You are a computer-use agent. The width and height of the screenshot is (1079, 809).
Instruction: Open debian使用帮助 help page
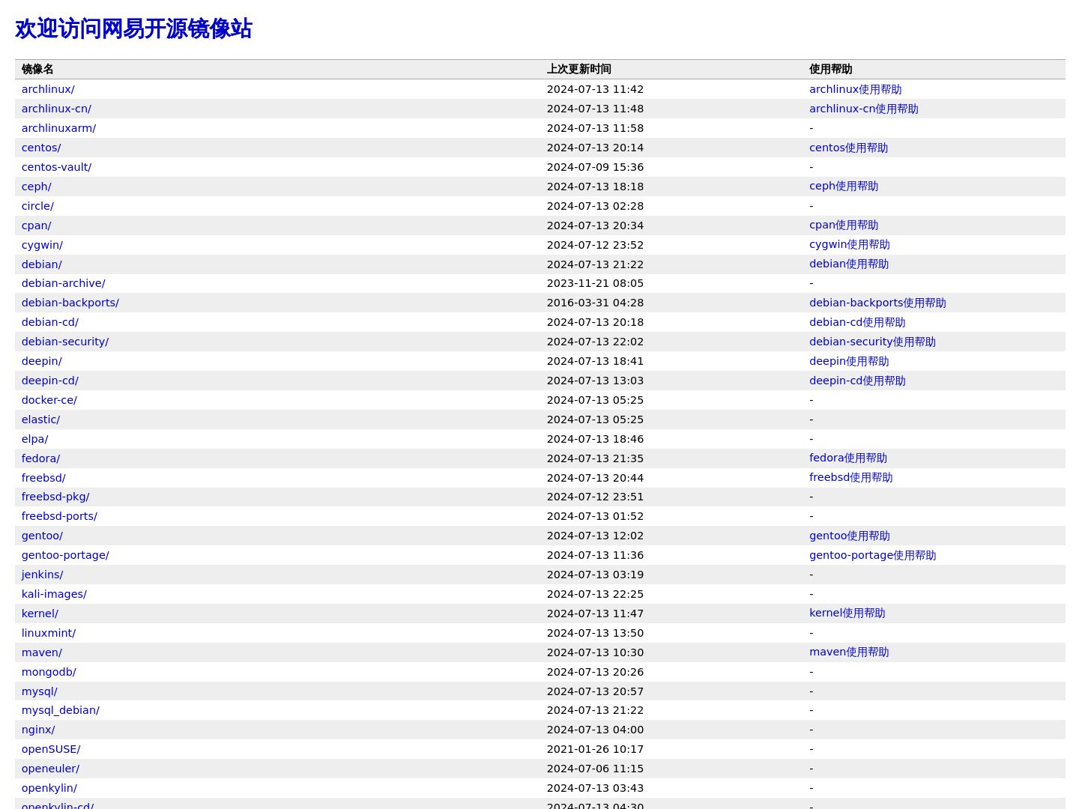click(x=849, y=264)
